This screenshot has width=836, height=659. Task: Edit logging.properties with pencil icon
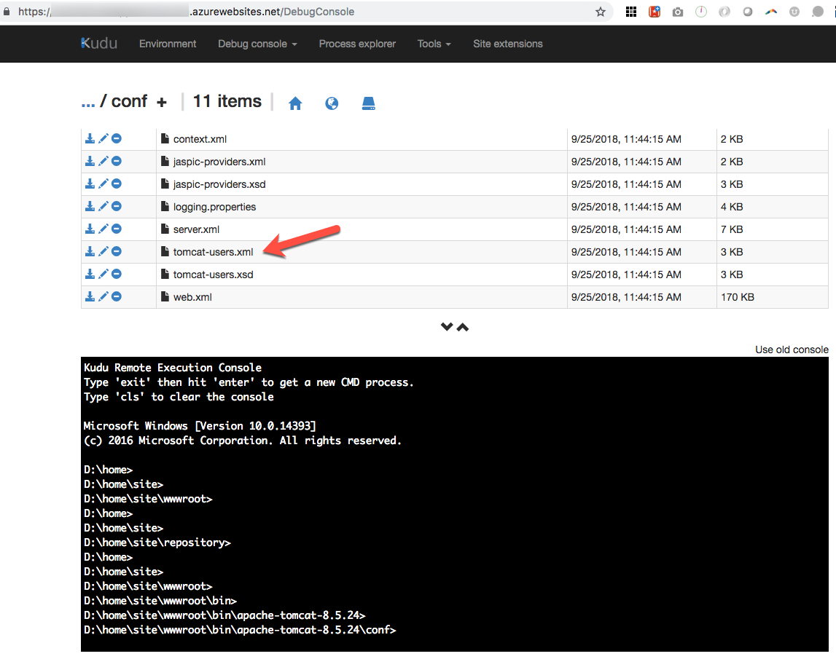click(x=103, y=206)
